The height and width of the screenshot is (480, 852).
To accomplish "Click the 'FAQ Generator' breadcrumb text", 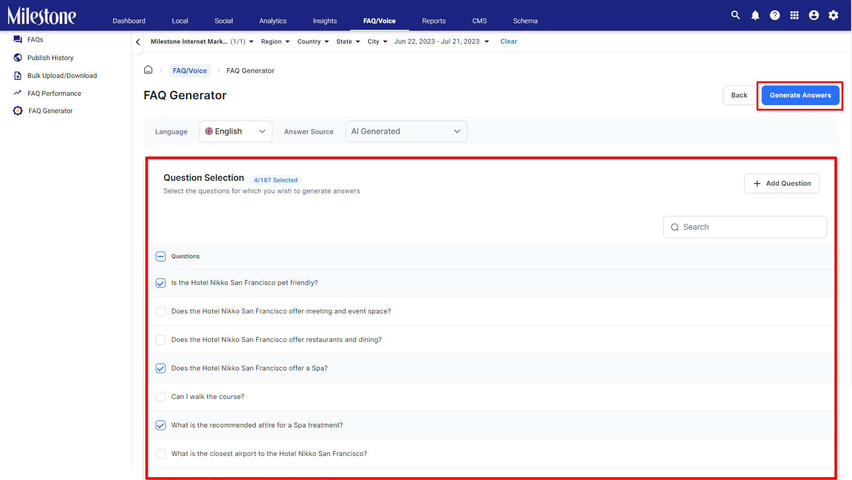I will (x=250, y=70).
